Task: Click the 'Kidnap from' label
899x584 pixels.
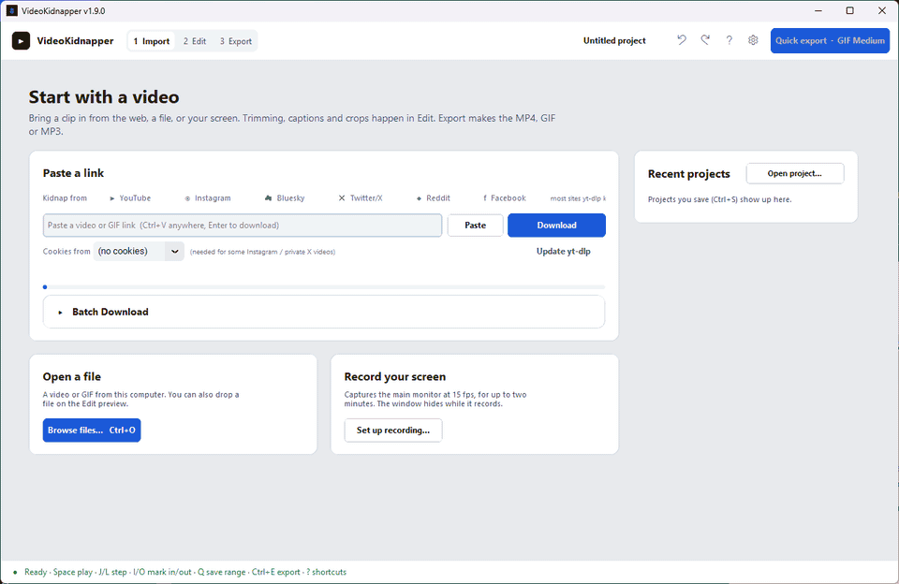Action: coord(65,198)
